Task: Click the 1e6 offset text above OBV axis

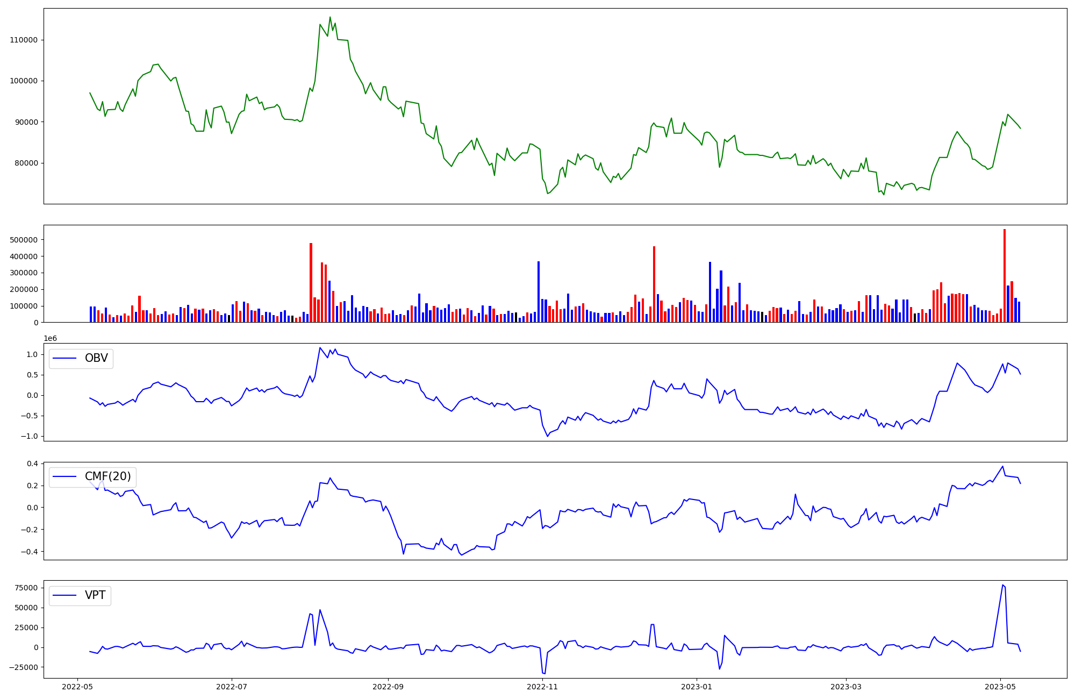Action: (x=50, y=338)
